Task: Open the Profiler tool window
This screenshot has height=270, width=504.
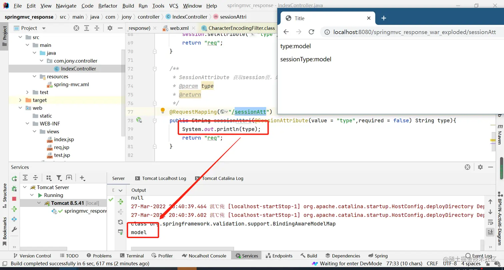Action: (162, 256)
